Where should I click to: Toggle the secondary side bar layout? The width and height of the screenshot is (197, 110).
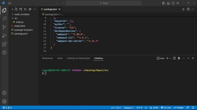coord(173,3)
